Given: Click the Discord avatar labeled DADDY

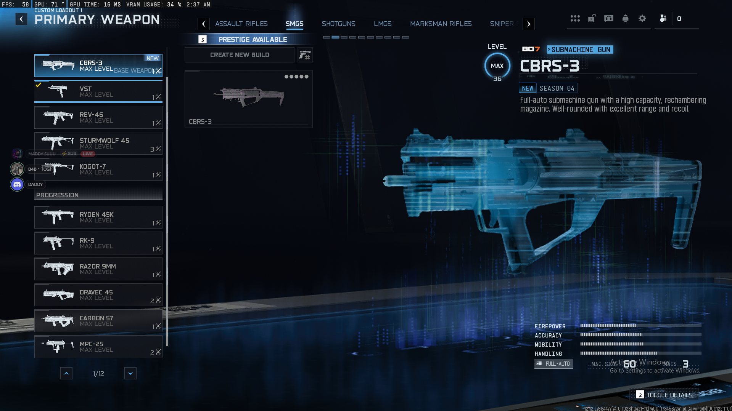Looking at the screenshot, I should click(x=17, y=184).
